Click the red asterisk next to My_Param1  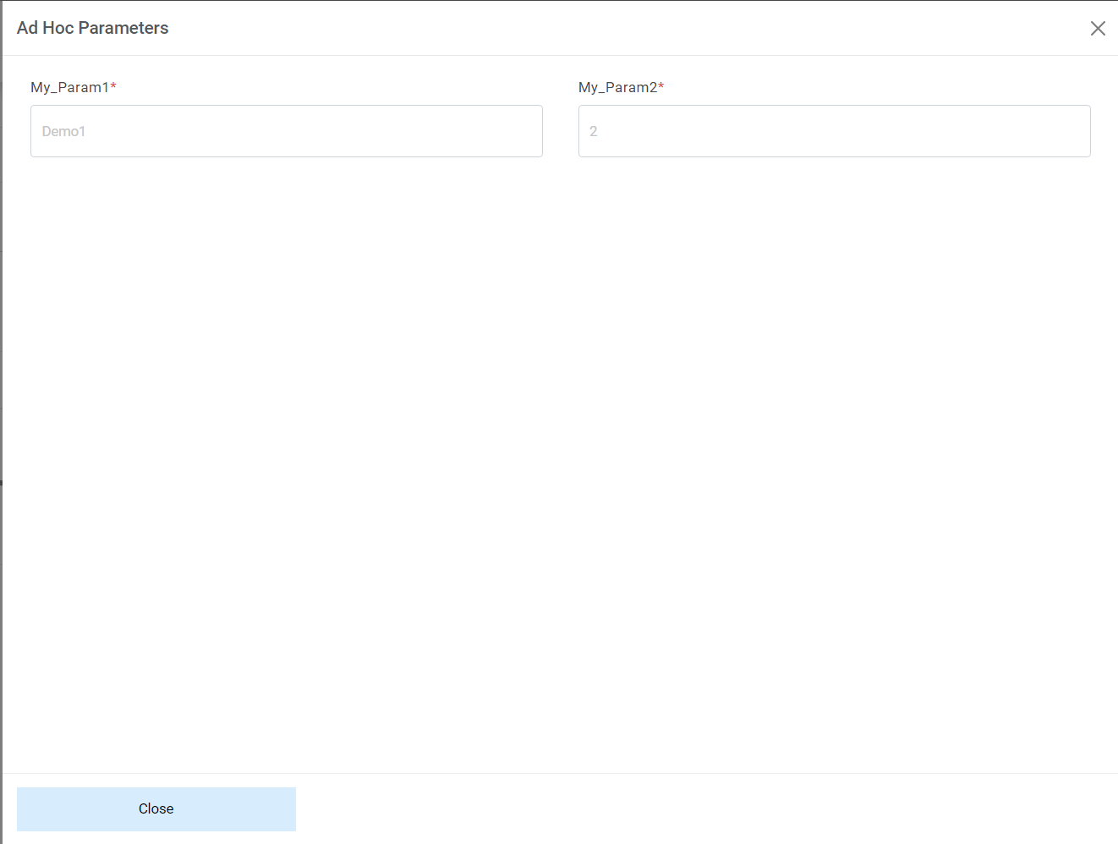point(116,85)
